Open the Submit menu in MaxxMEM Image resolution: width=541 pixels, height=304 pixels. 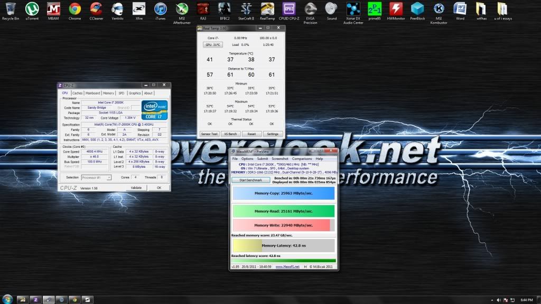tap(262, 159)
